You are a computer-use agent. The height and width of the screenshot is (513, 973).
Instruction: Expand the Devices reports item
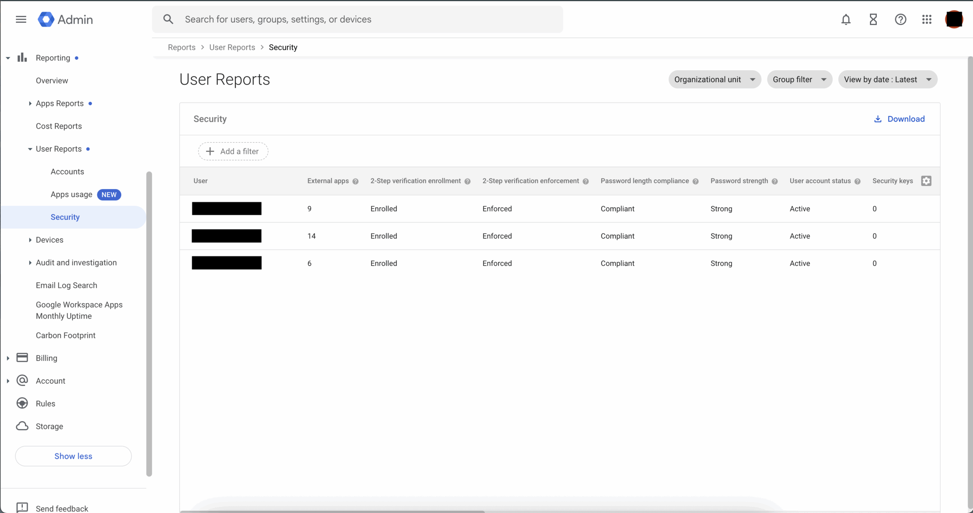click(30, 240)
